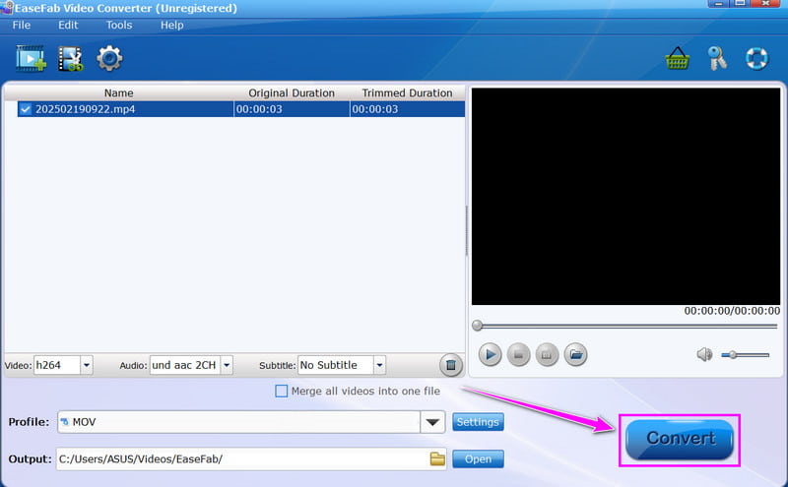
Task: Uncheck the 202502190922.mp4 file checkbox
Action: [26, 109]
